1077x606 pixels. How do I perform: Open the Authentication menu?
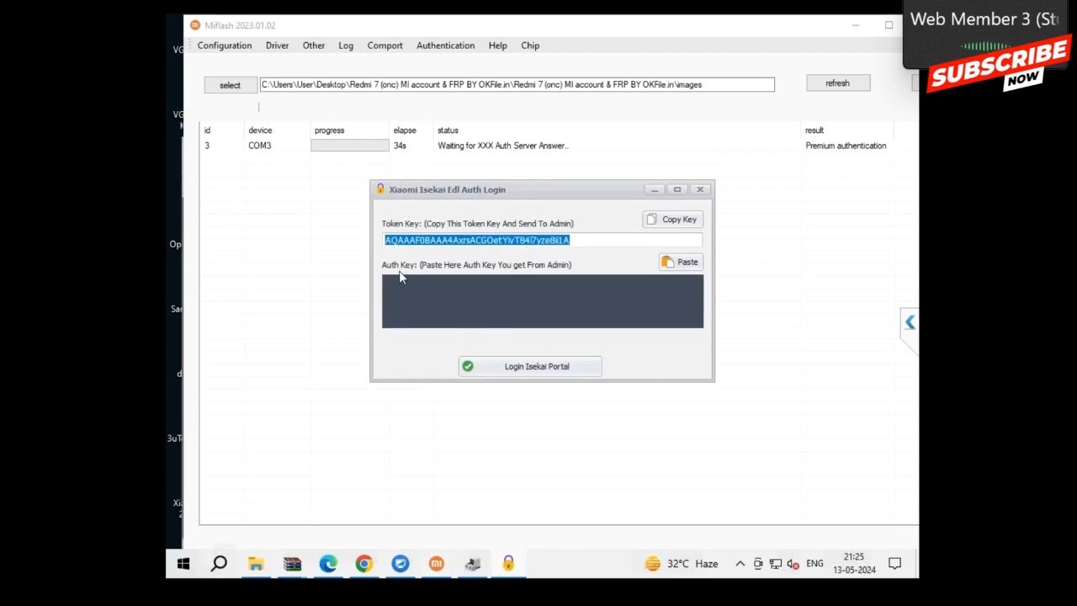click(x=445, y=45)
